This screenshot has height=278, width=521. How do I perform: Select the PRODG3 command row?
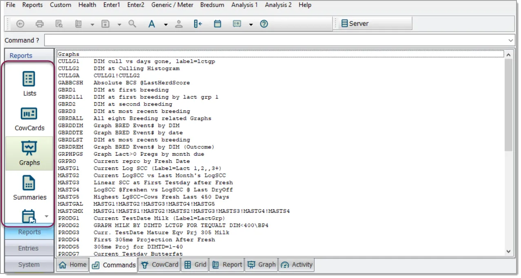tap(281, 232)
